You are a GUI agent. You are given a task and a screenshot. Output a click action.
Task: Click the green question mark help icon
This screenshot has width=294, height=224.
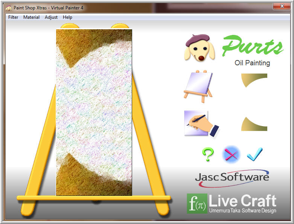(x=208, y=154)
